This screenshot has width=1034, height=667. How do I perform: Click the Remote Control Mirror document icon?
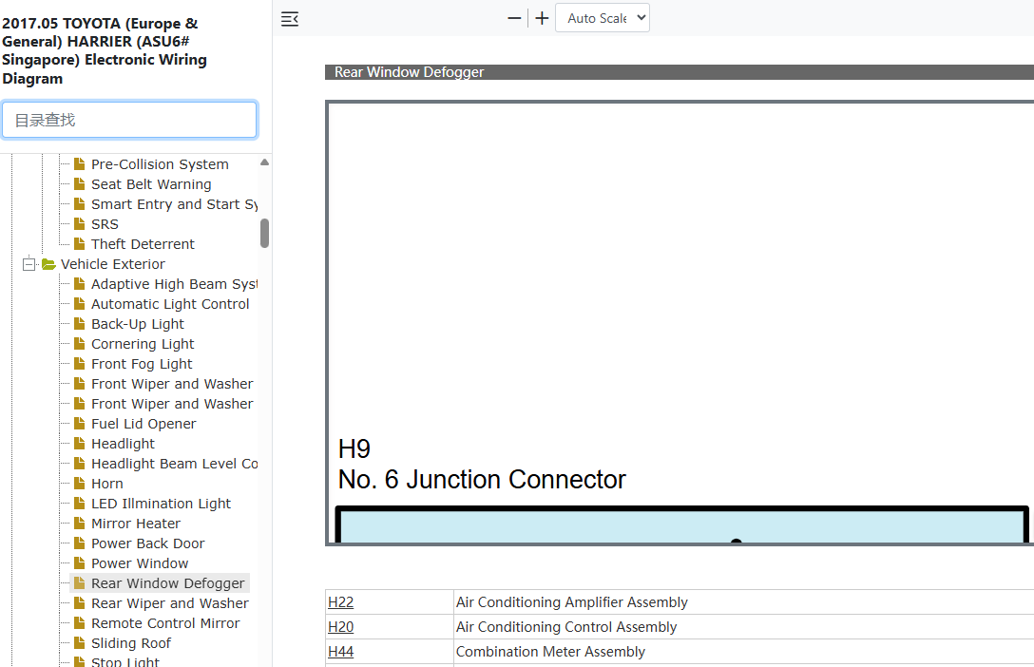[79, 623]
